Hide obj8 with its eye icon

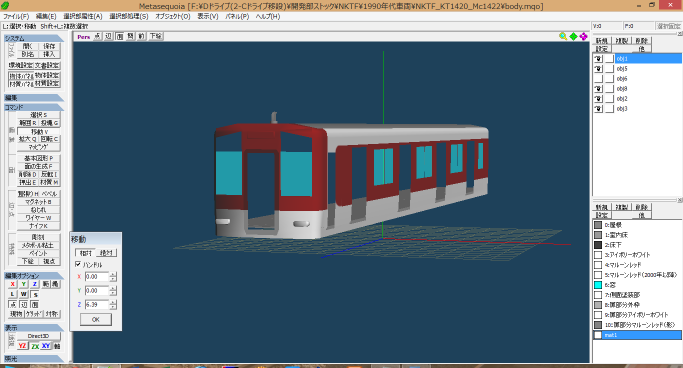point(598,88)
